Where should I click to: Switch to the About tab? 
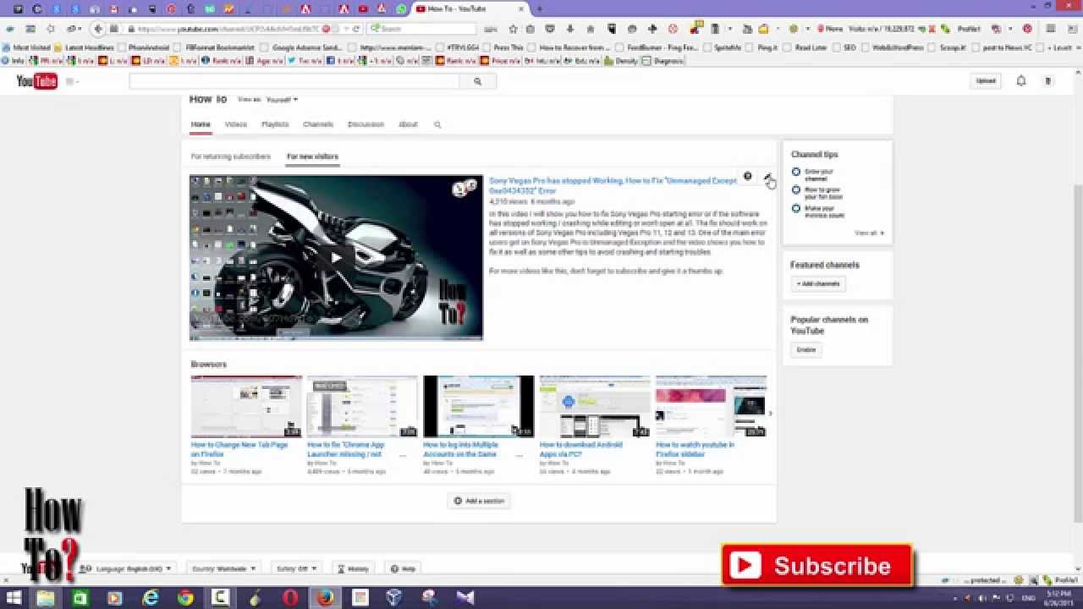(408, 124)
